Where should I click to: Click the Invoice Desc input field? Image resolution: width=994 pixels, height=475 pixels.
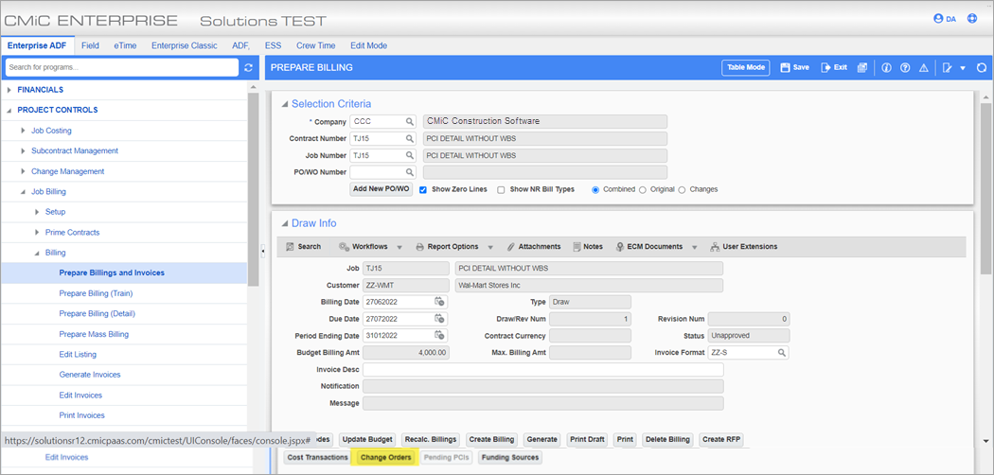click(x=542, y=370)
